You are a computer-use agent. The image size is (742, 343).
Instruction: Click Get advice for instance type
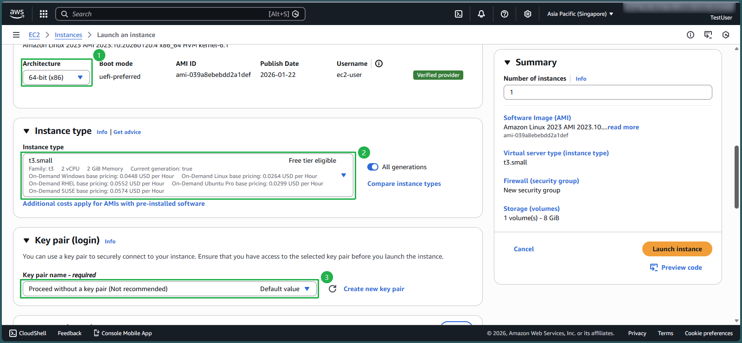(x=127, y=132)
